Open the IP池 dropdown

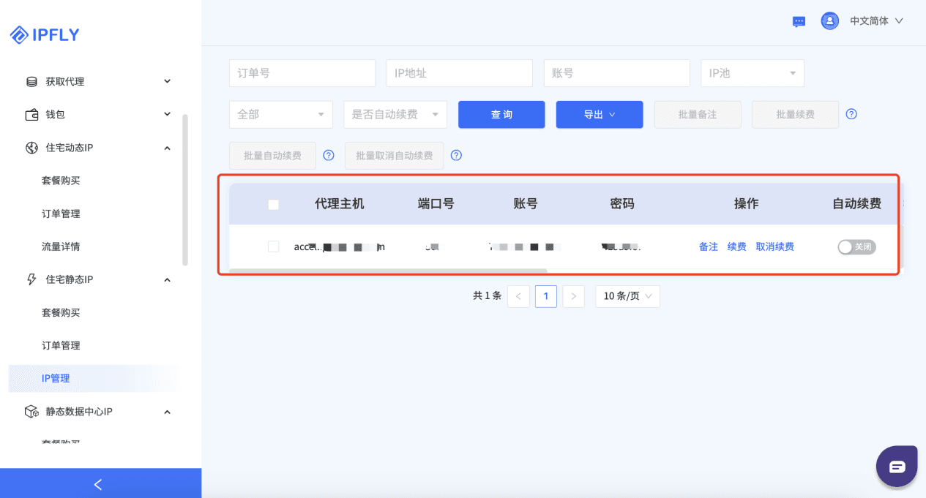pos(752,73)
